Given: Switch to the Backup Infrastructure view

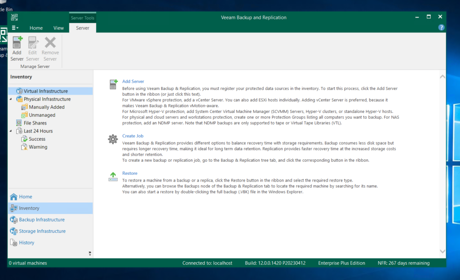Looking at the screenshot, I should (40, 219).
